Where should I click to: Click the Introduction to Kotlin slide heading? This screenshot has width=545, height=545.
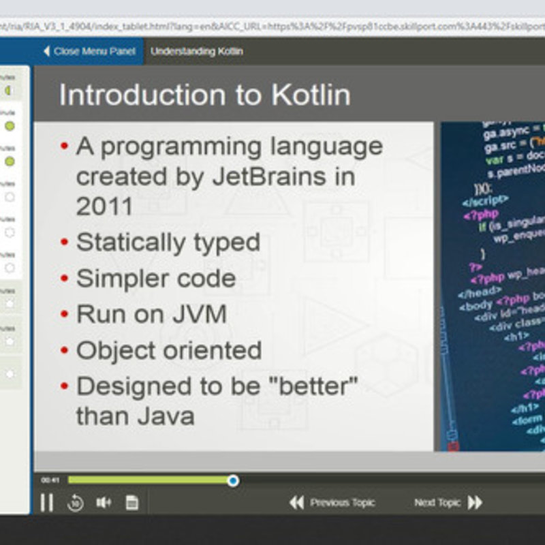pos(205,95)
